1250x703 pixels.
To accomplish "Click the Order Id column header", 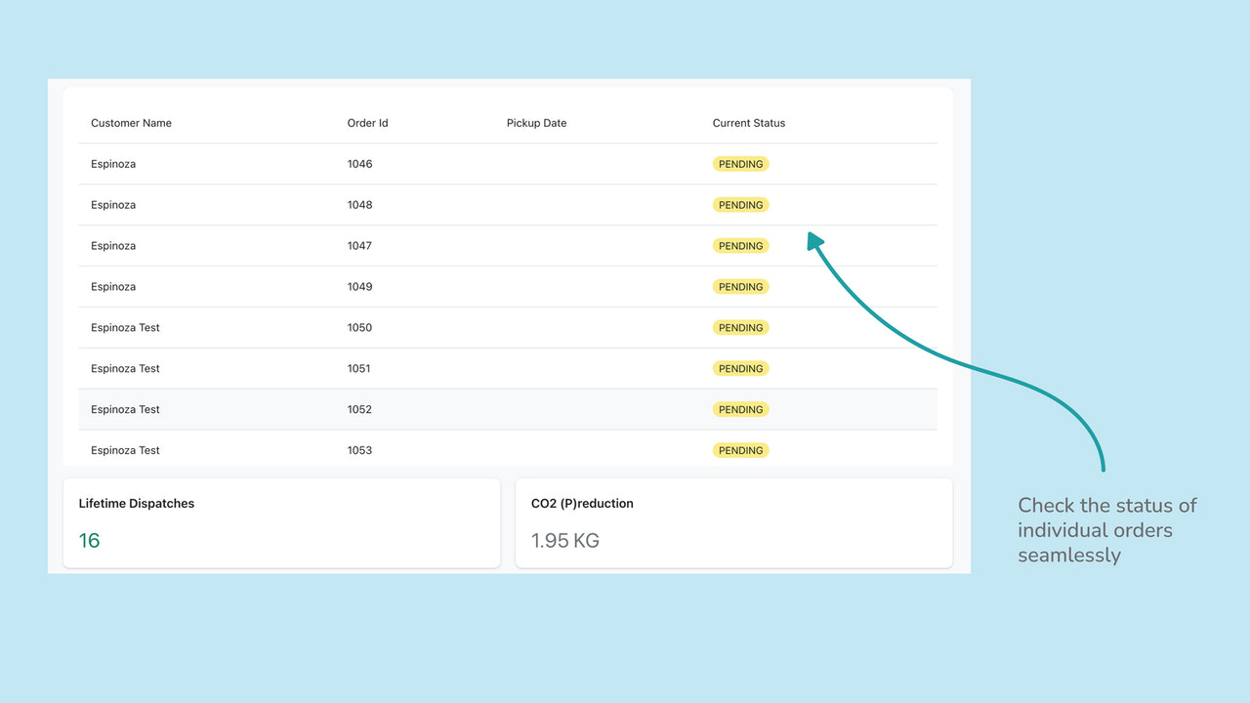I will click(367, 123).
